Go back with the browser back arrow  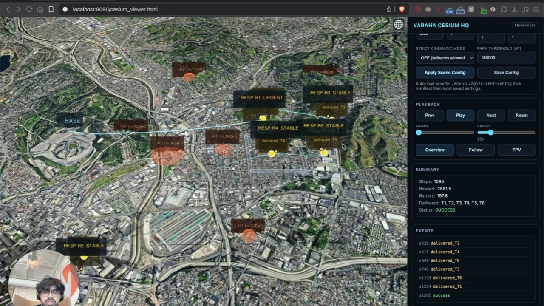pos(8,9)
